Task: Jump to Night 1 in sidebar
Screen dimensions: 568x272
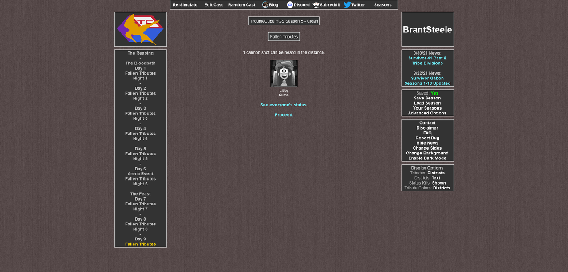Action: [x=141, y=79]
